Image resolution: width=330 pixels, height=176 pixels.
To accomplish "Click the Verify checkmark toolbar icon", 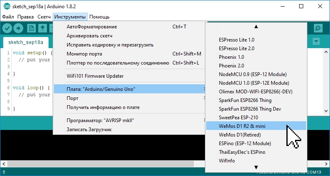I will [x=7, y=28].
